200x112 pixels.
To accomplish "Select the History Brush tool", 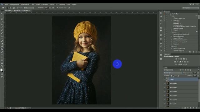I will 2,38.
